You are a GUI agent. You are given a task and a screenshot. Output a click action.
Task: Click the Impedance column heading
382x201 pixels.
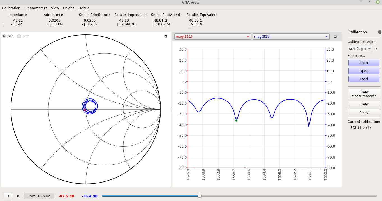18,15
